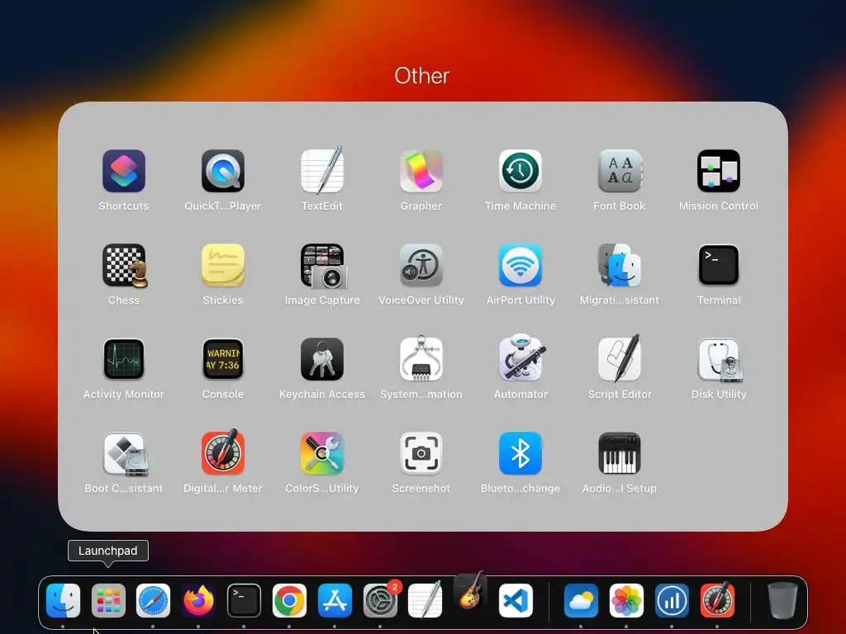Launch GarageBand from the Dock

[x=470, y=591]
